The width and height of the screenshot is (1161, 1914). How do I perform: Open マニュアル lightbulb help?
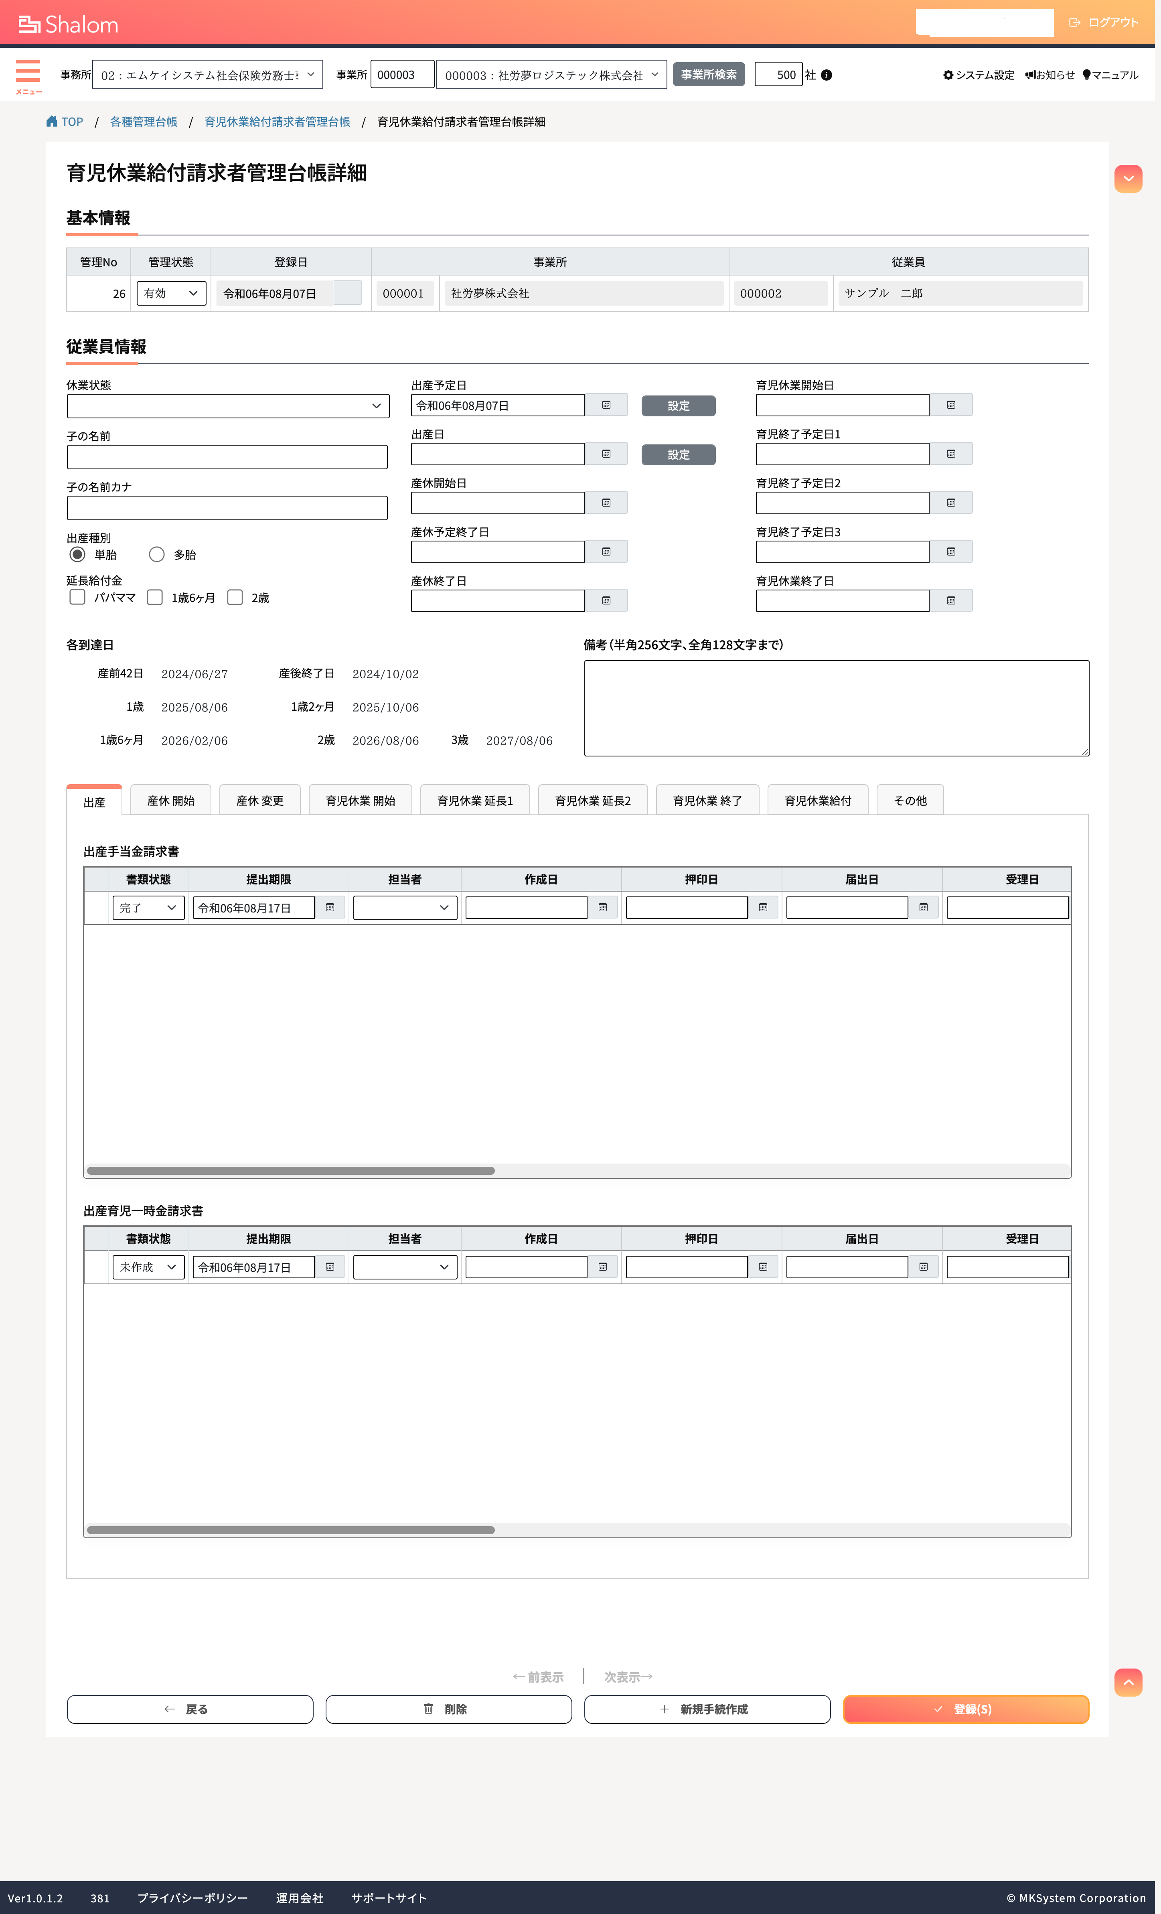pos(1086,75)
